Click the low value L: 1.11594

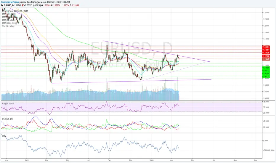pos(65,5)
